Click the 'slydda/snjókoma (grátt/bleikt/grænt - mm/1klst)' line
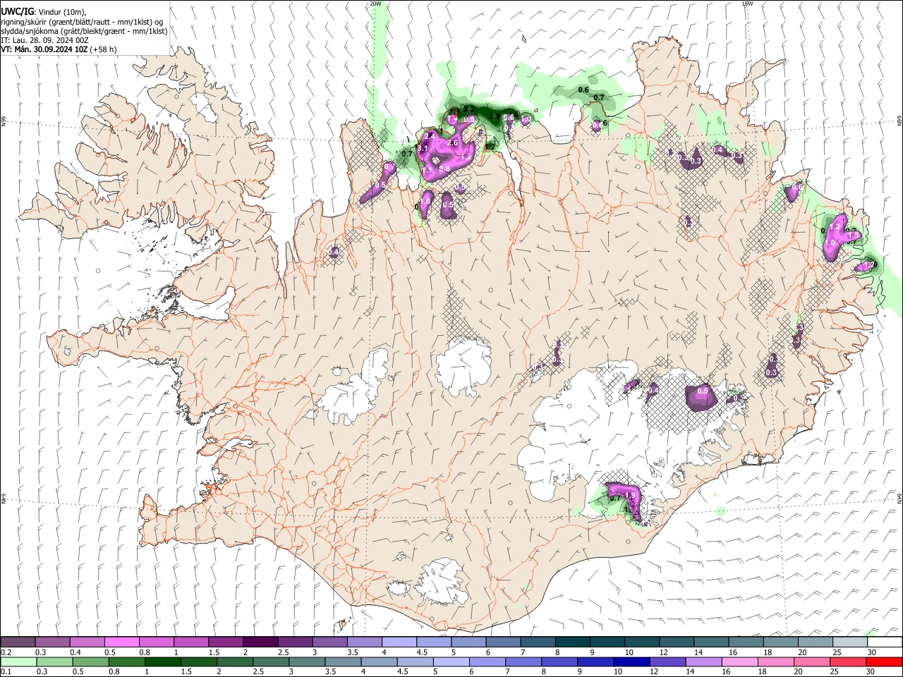903x677 pixels. [x=84, y=31]
